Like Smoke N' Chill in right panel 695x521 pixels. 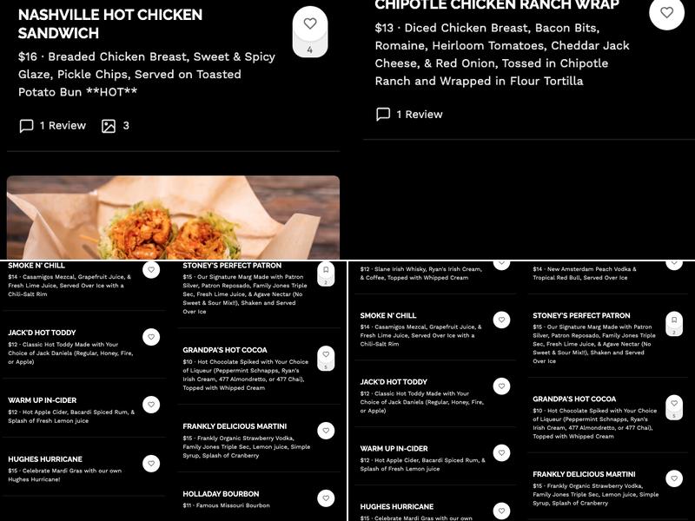point(502,320)
